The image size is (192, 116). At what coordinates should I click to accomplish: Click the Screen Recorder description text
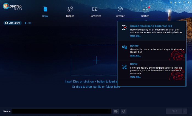coord(156,31)
